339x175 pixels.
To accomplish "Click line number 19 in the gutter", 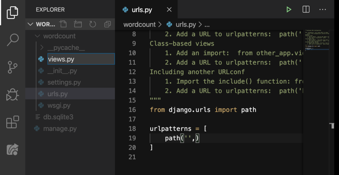I will [132, 138].
